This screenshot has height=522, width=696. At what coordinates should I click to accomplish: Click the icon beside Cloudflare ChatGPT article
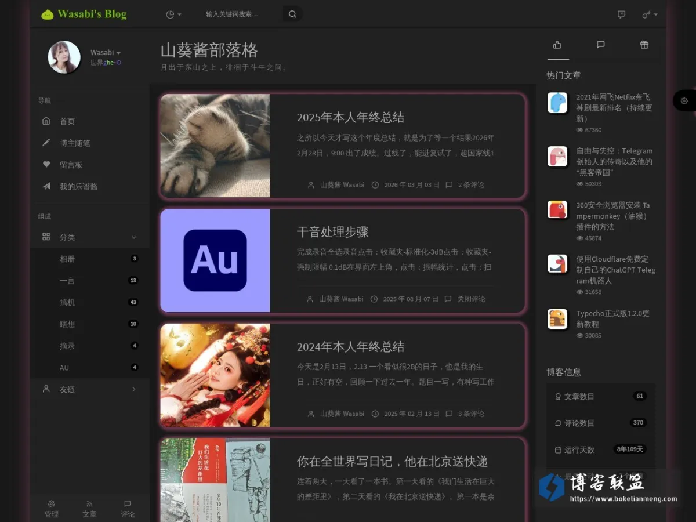(557, 264)
